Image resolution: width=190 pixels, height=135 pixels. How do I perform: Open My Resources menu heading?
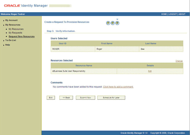pos(13,25)
